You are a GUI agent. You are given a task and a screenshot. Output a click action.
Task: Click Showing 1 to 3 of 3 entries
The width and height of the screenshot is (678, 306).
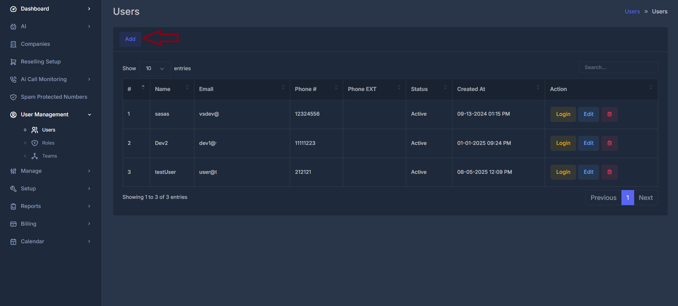tap(155, 197)
